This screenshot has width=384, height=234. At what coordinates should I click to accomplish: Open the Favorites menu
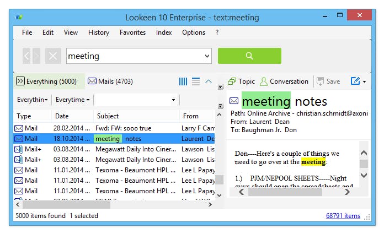pos(132,32)
